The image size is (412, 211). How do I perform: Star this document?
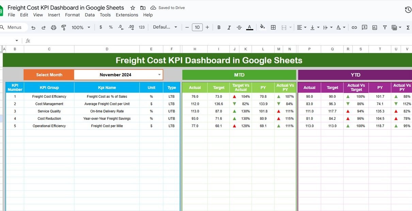point(133,8)
